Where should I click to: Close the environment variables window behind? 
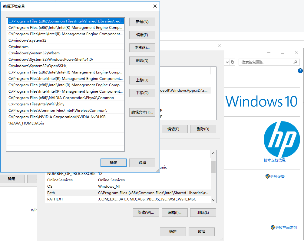pos(219,46)
